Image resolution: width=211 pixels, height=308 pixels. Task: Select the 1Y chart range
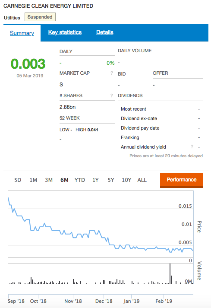tap(95, 180)
